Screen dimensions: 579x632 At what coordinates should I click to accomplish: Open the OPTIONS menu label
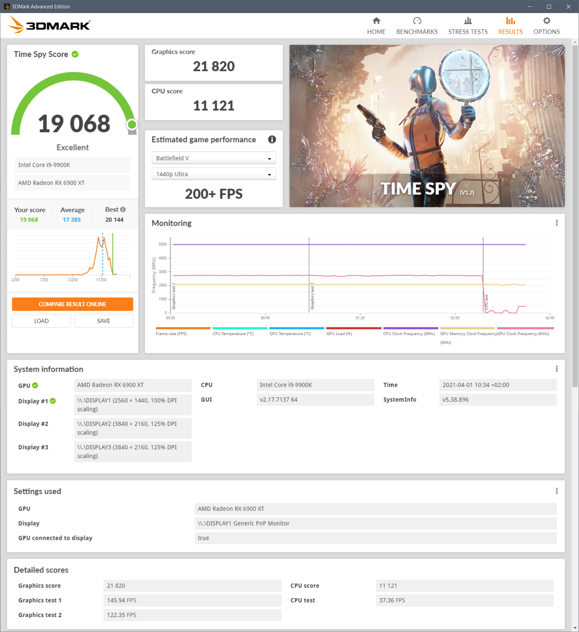click(x=547, y=32)
